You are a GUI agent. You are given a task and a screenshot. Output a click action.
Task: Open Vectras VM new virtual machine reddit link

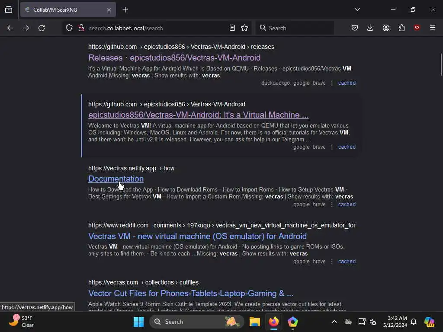[197, 236]
